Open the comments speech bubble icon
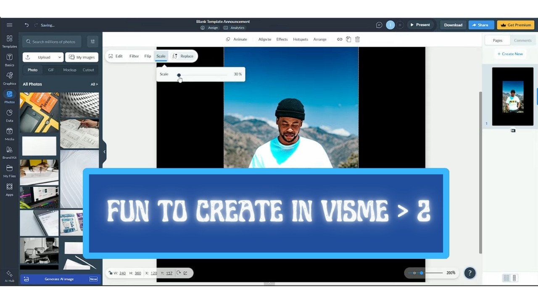 (x=379, y=25)
